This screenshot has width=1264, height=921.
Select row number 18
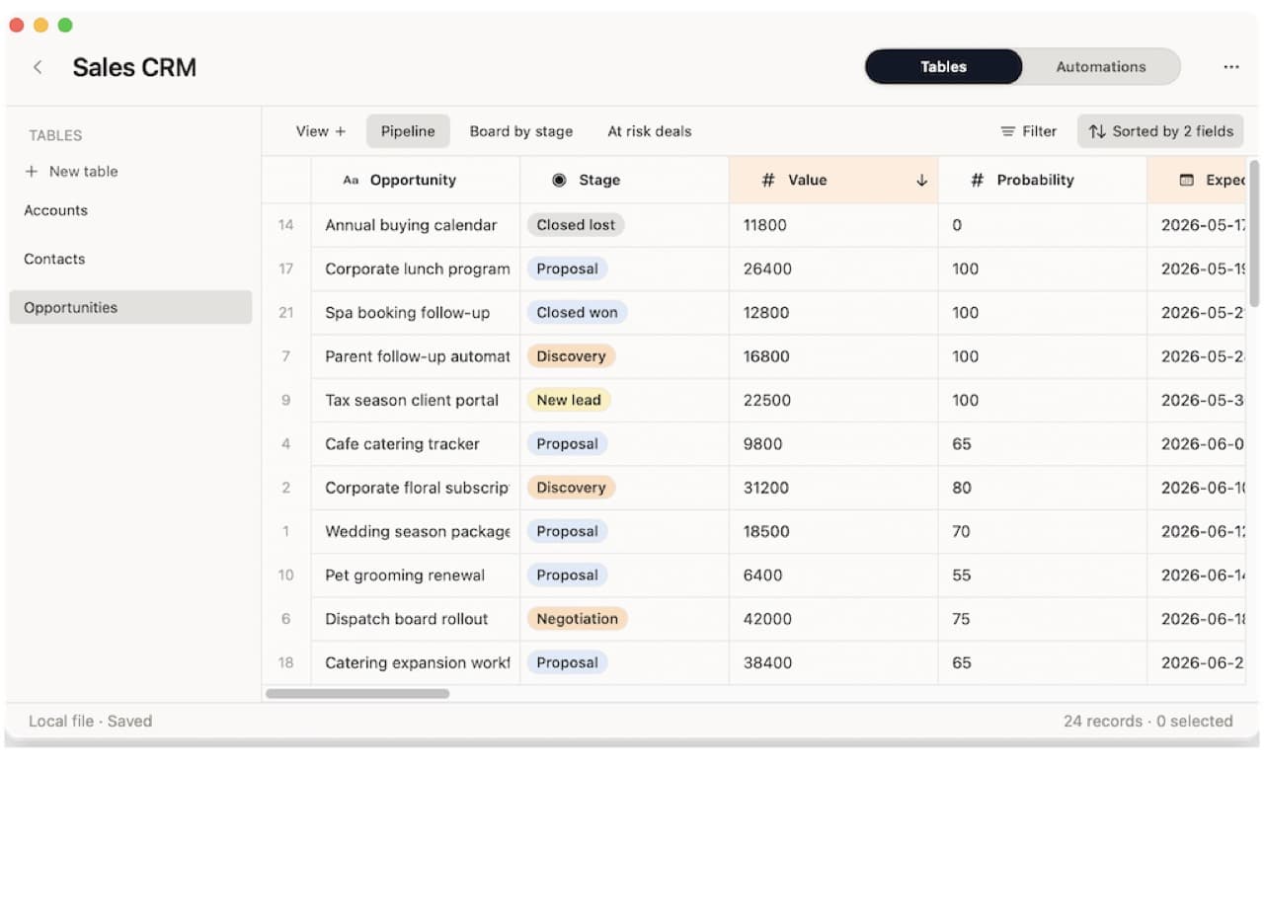click(286, 662)
